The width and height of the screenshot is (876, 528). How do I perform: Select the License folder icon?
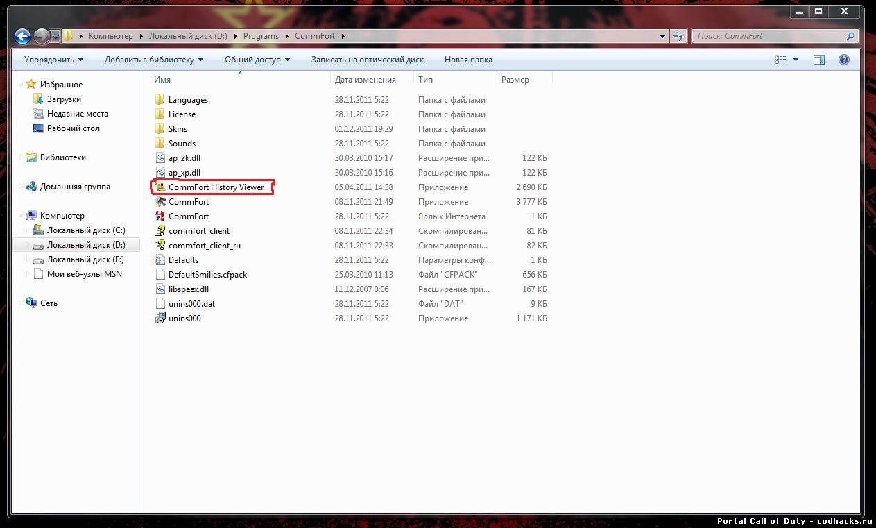[x=160, y=114]
